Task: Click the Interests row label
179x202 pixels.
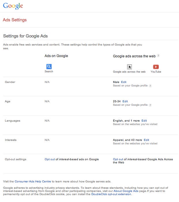Action: pyautogui.click(x=11, y=140)
